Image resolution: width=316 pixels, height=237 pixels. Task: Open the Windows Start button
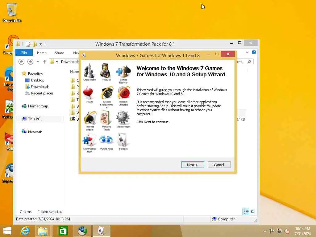tap(7, 231)
